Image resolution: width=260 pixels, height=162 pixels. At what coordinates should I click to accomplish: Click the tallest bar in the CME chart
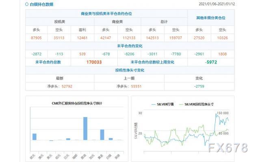click(x=85, y=128)
